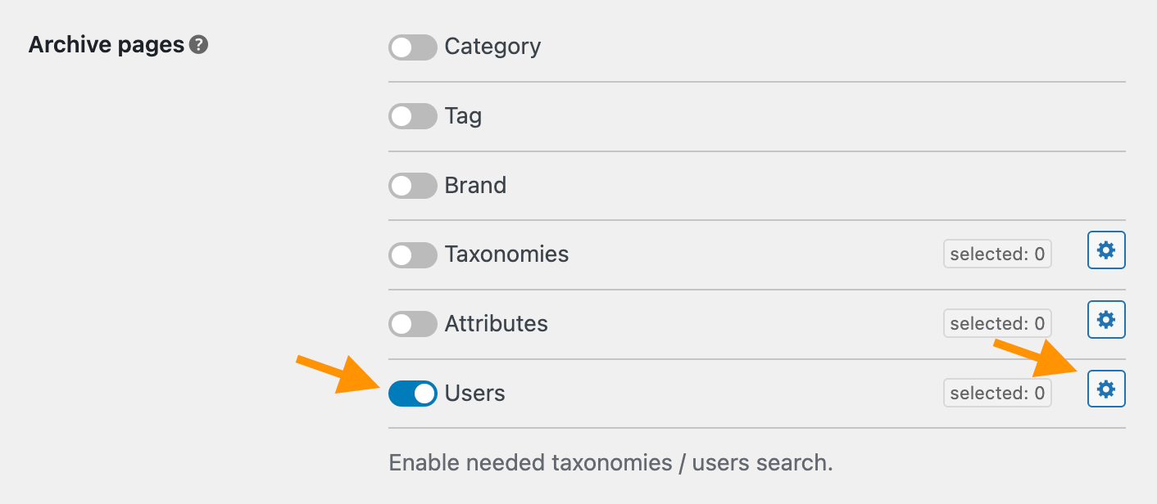1157x504 pixels.
Task: Click the Archive pages help icon
Action: tap(198, 45)
